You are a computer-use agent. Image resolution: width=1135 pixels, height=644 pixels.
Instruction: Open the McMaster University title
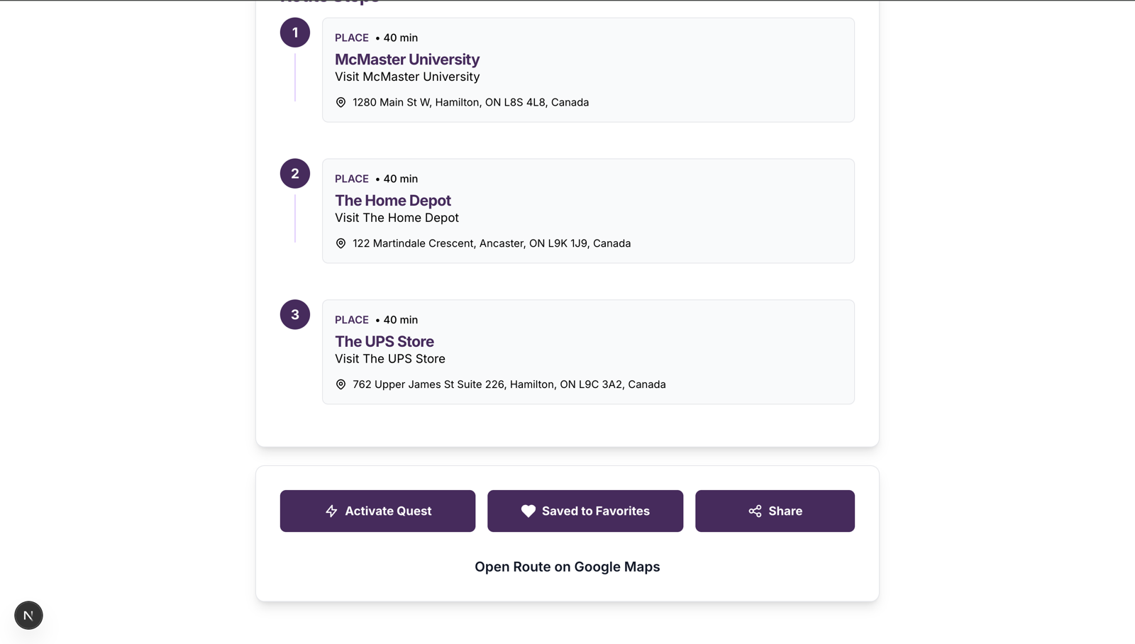pyautogui.click(x=407, y=60)
